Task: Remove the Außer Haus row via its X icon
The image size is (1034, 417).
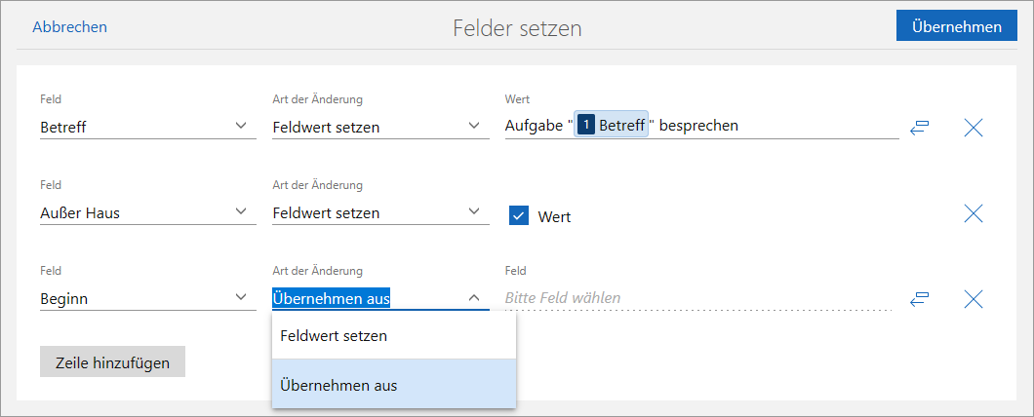Action: point(973,213)
